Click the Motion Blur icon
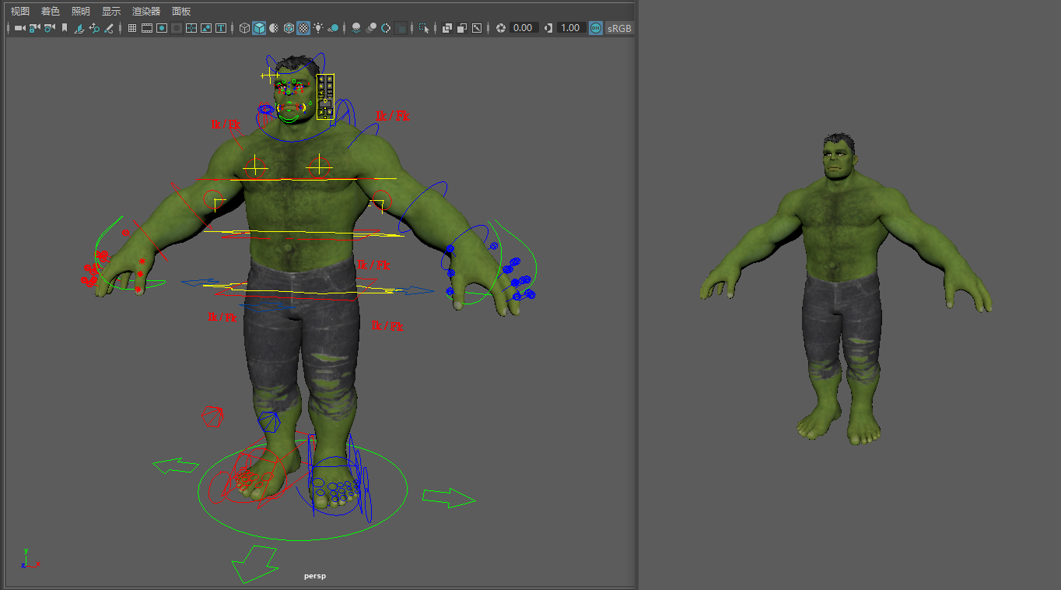The image size is (1061, 590). (x=371, y=28)
